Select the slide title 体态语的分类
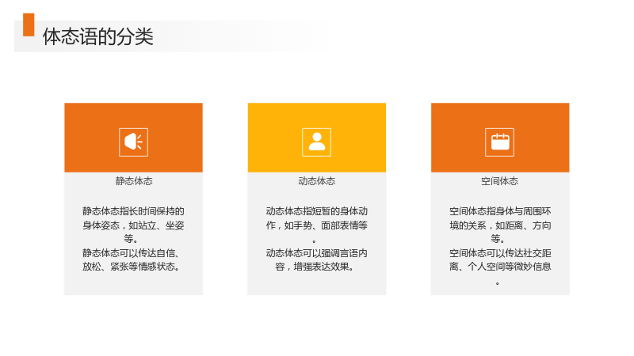The height and width of the screenshot is (356, 634). coord(97,36)
